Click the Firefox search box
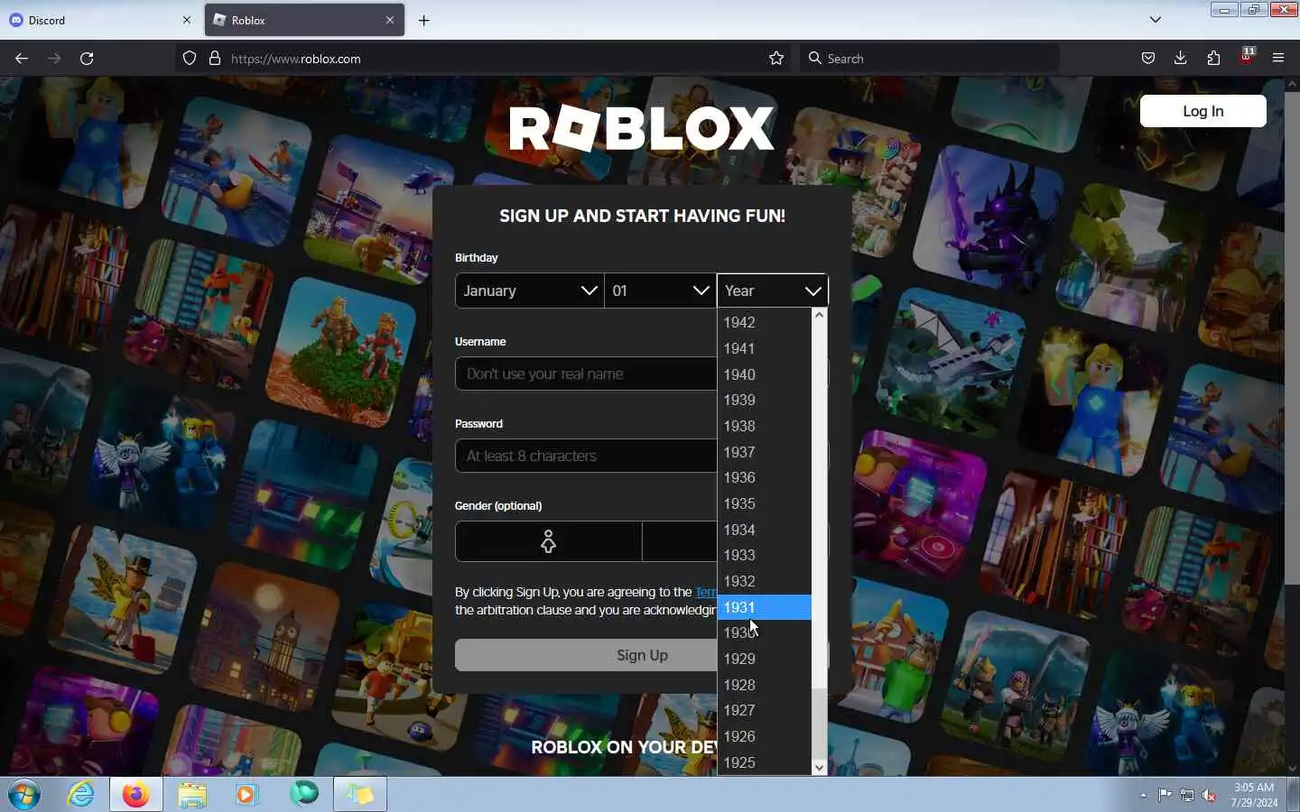The width and height of the screenshot is (1300, 812). (x=930, y=59)
